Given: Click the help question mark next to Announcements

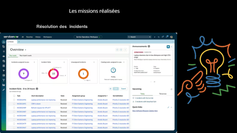Looking at the screenshot, I should coord(149,46).
